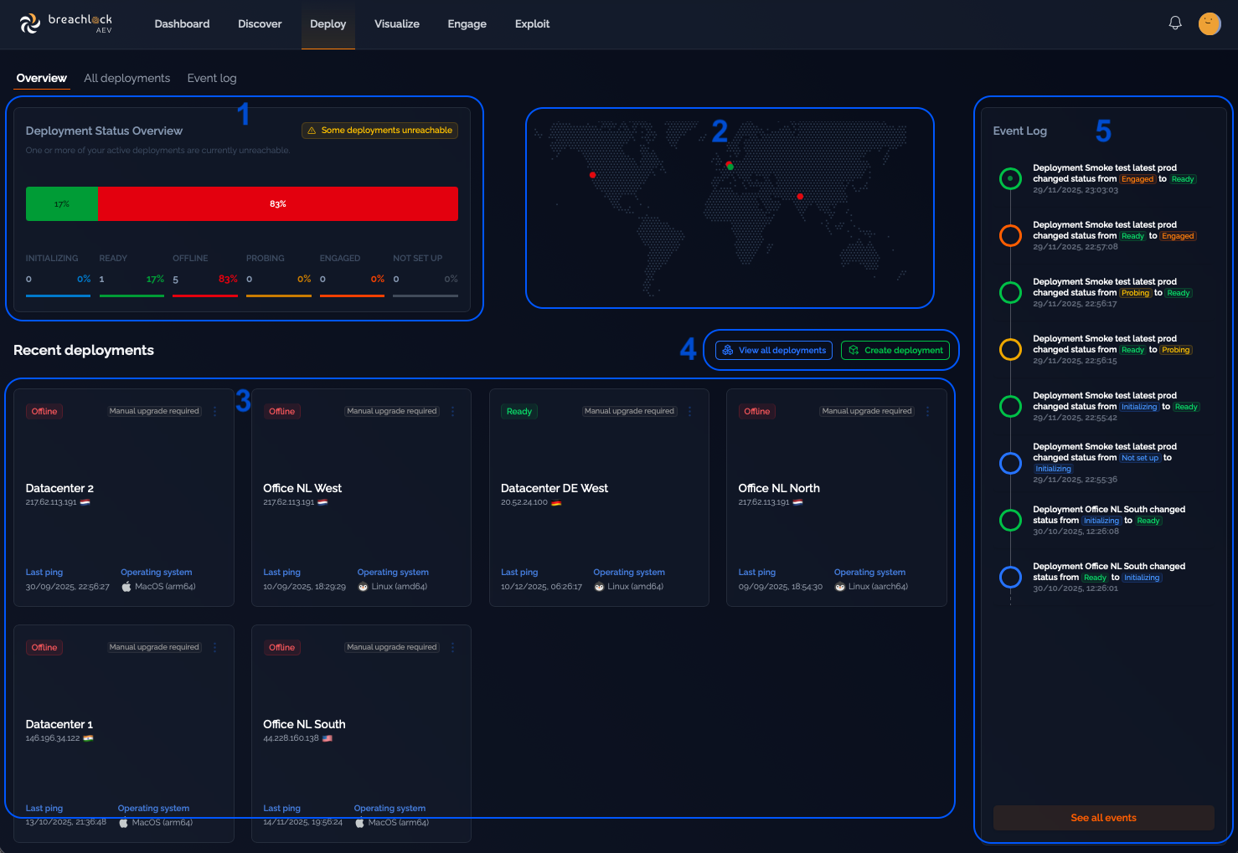Click the OFFLINE count in status overview
Screen dimensions: 1238x853
tap(176, 280)
